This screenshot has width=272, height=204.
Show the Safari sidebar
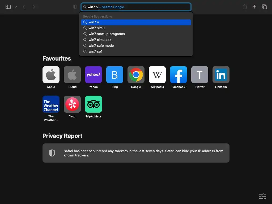tap(8, 7)
